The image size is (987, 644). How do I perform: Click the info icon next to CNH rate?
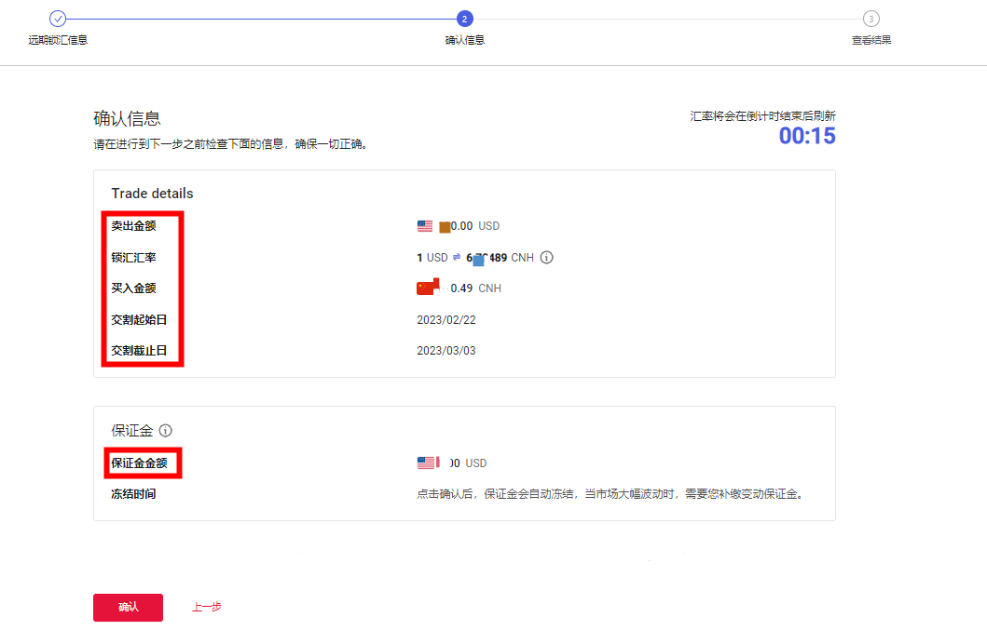(x=547, y=258)
